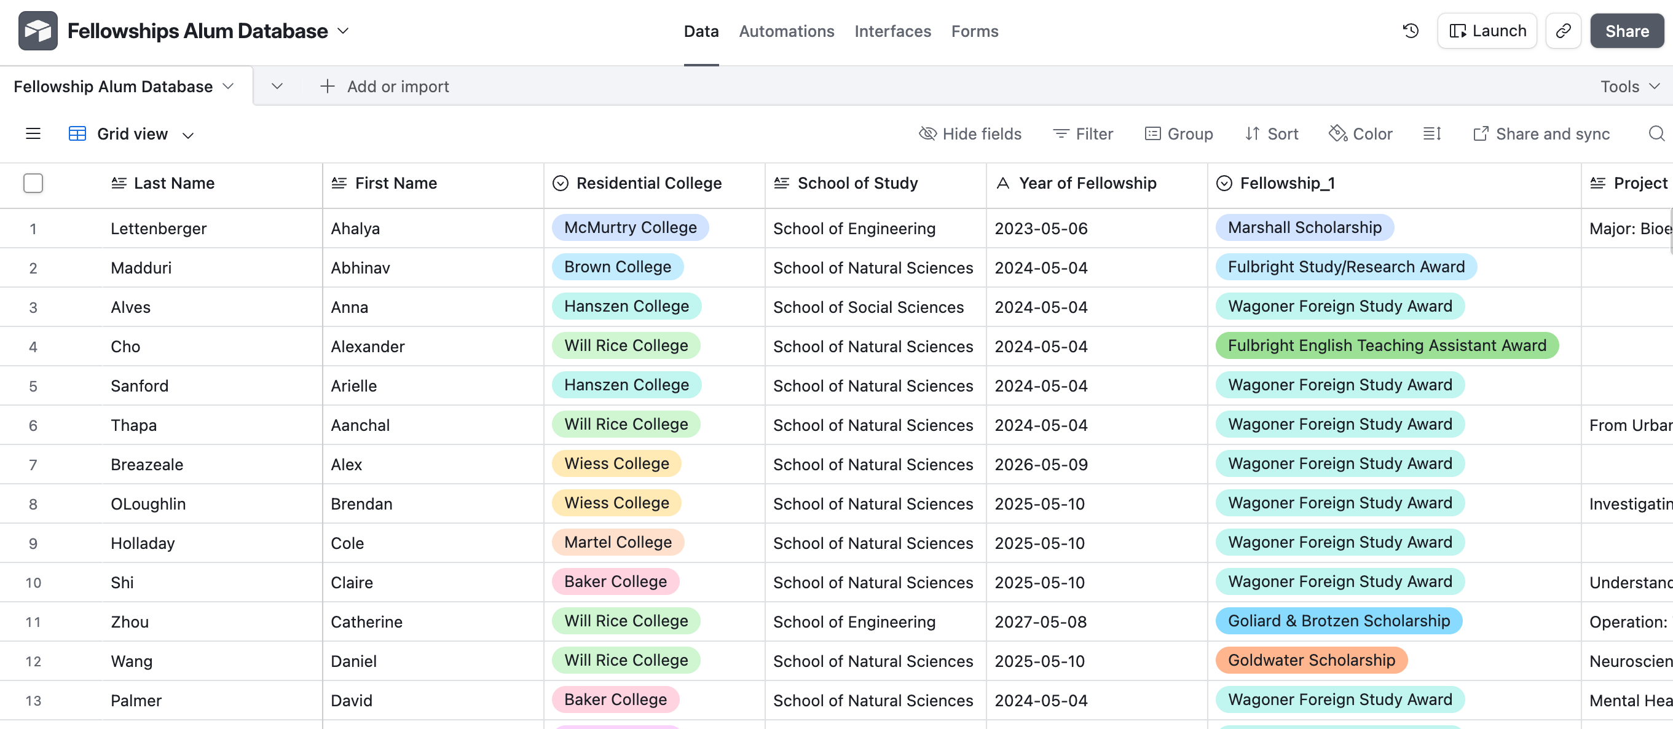Image resolution: width=1673 pixels, height=729 pixels.
Task: Switch to the Data tab
Action: click(x=701, y=31)
